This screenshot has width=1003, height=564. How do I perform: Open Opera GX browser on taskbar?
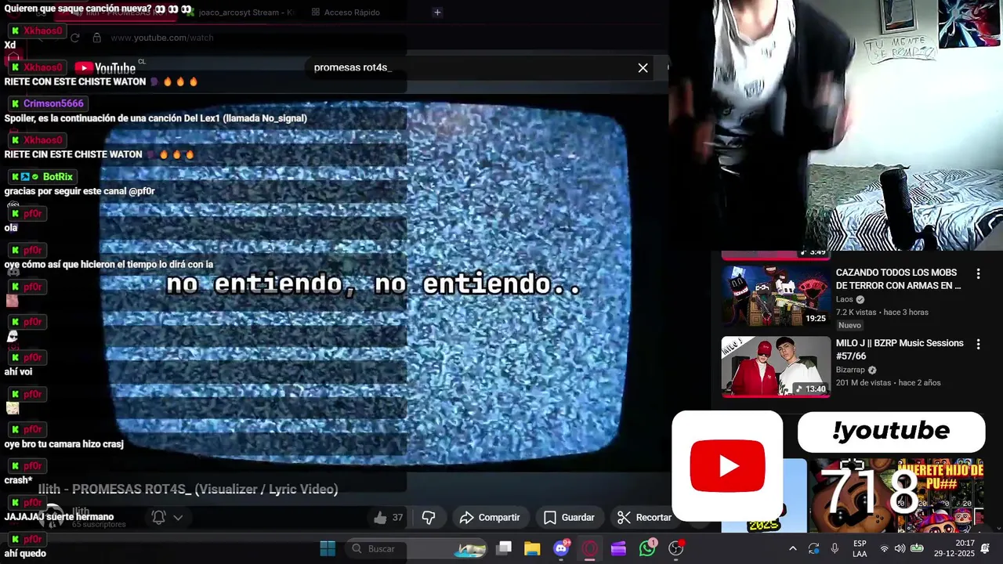tap(589, 548)
